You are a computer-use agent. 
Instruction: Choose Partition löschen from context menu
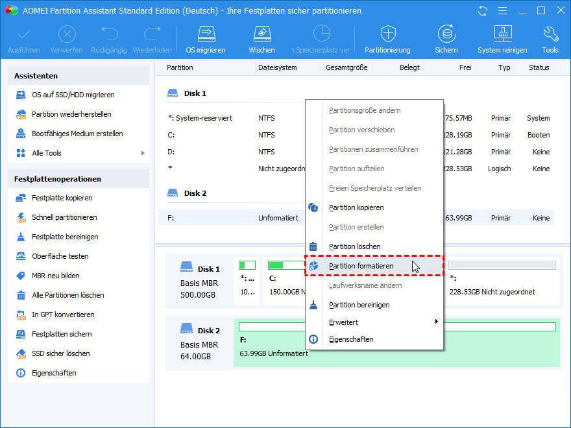coord(374,247)
